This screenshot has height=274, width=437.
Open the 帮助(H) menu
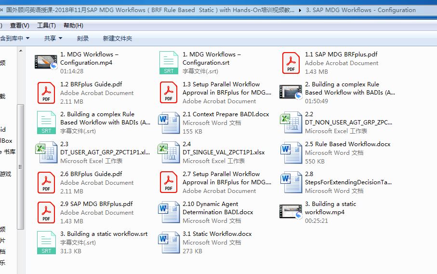pos(73,26)
